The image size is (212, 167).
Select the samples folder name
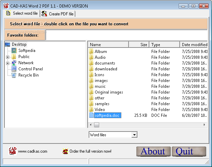(102, 104)
